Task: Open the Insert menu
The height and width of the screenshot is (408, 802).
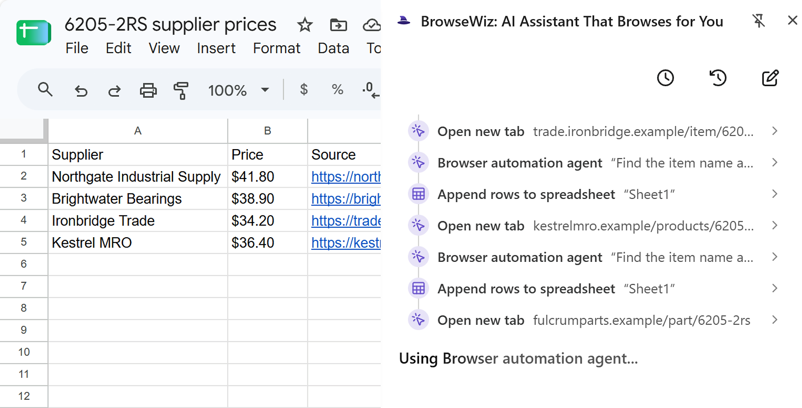Action: pos(216,48)
